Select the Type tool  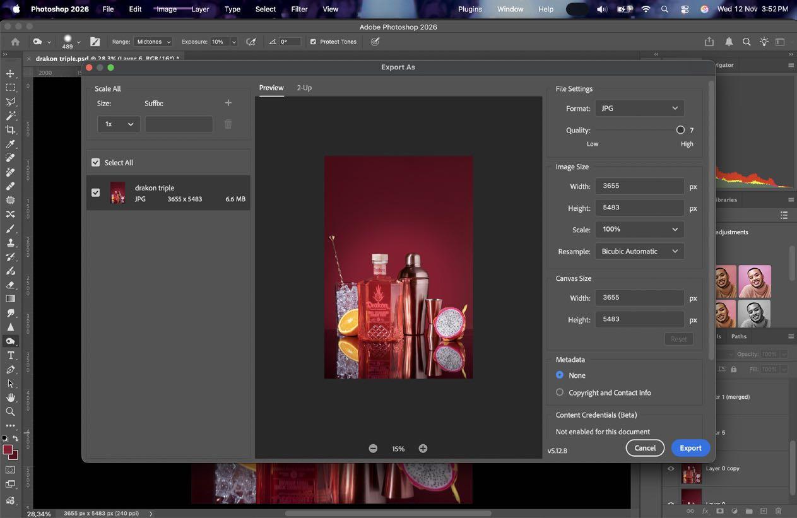[x=10, y=356]
